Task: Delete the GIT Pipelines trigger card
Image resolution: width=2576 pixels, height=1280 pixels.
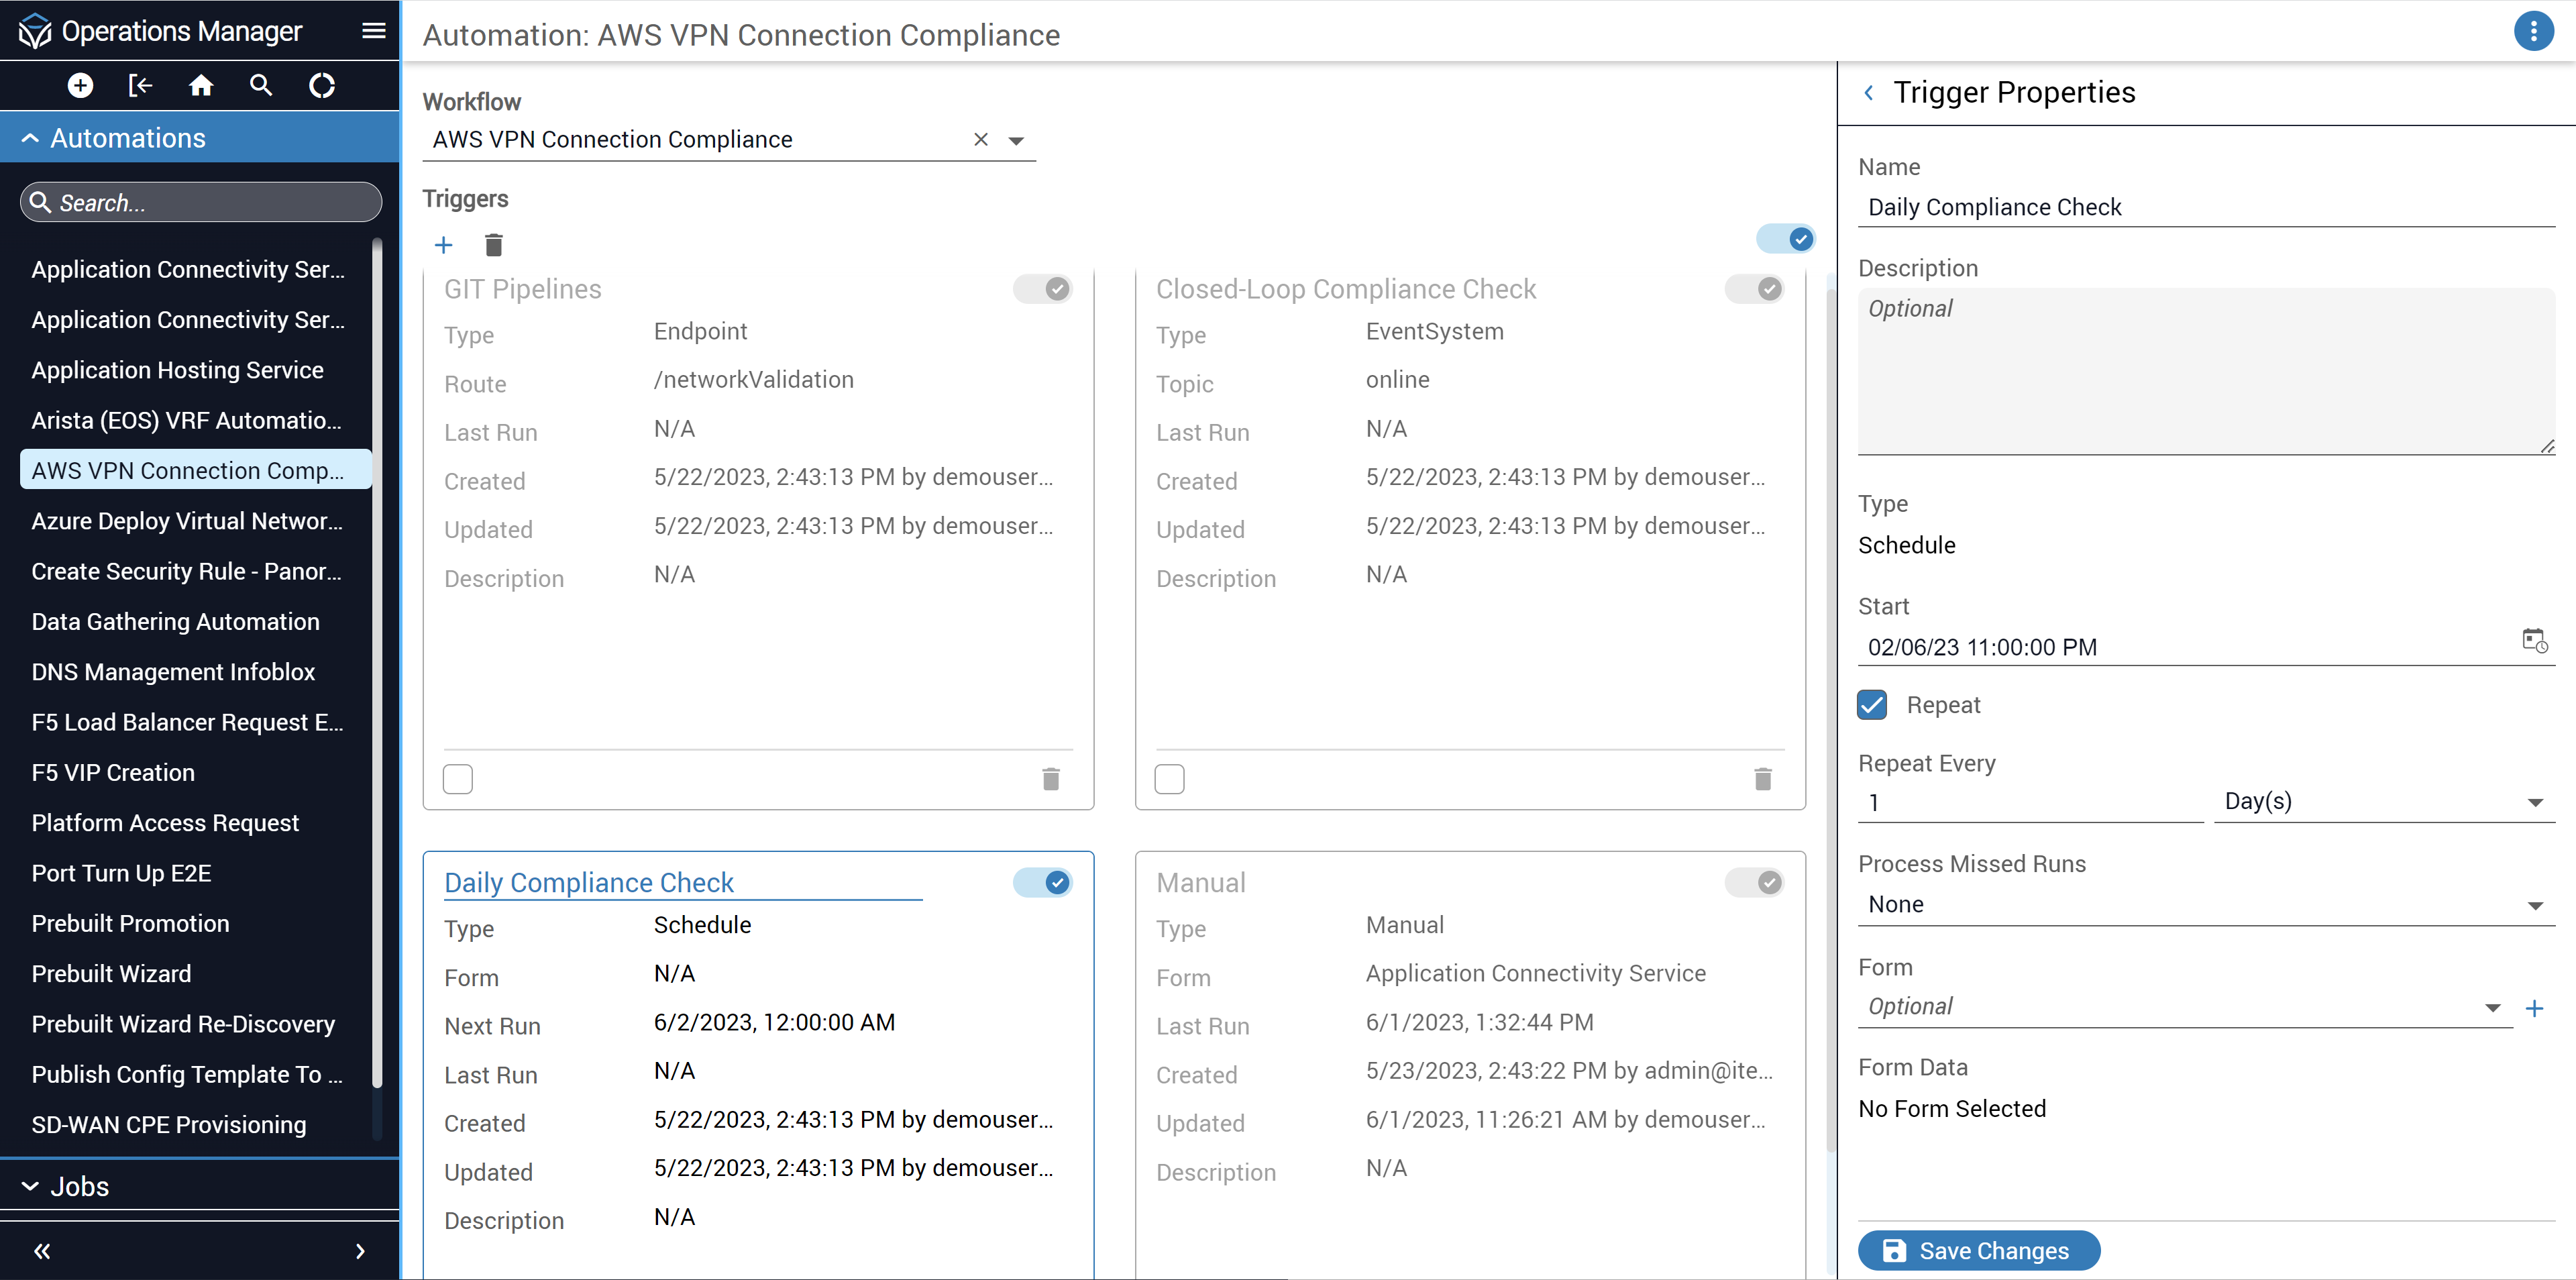Action: (1050, 779)
